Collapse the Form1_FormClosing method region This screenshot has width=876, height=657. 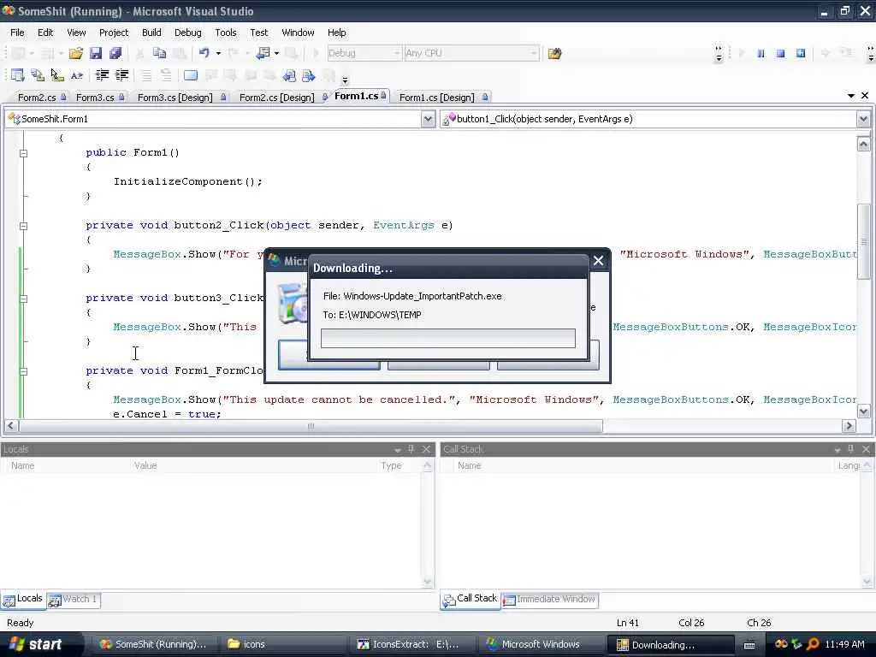pyautogui.click(x=23, y=371)
